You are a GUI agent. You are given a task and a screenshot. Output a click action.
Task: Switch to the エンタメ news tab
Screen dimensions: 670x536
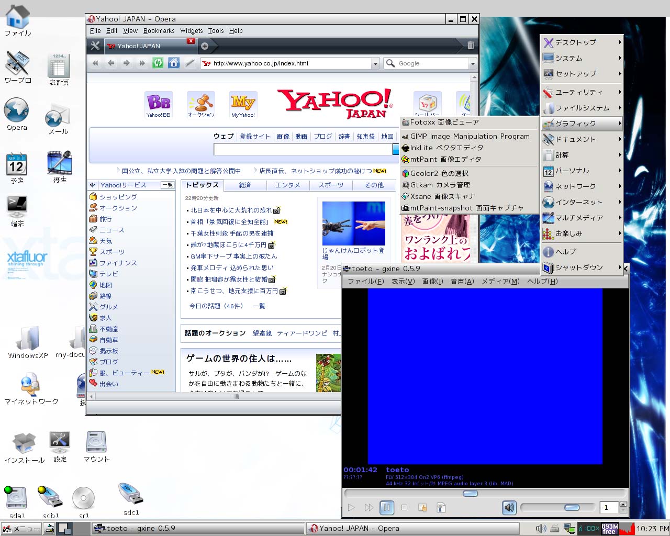click(x=287, y=185)
